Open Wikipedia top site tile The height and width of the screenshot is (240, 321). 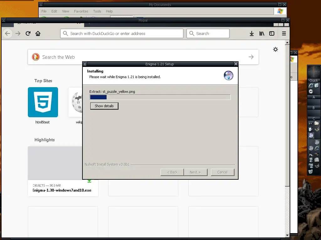(75, 102)
